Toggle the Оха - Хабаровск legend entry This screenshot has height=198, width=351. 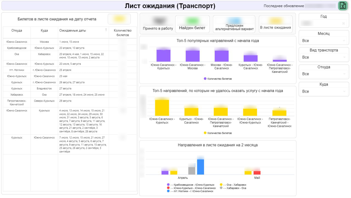[233, 185]
